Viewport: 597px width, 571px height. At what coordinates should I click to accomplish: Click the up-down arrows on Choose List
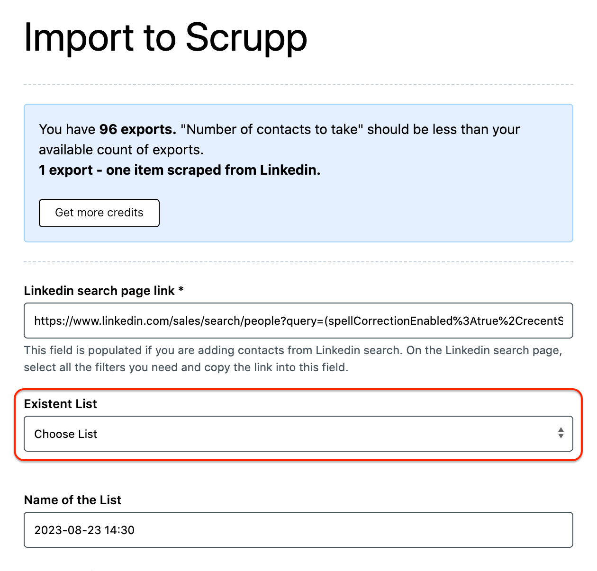(561, 433)
